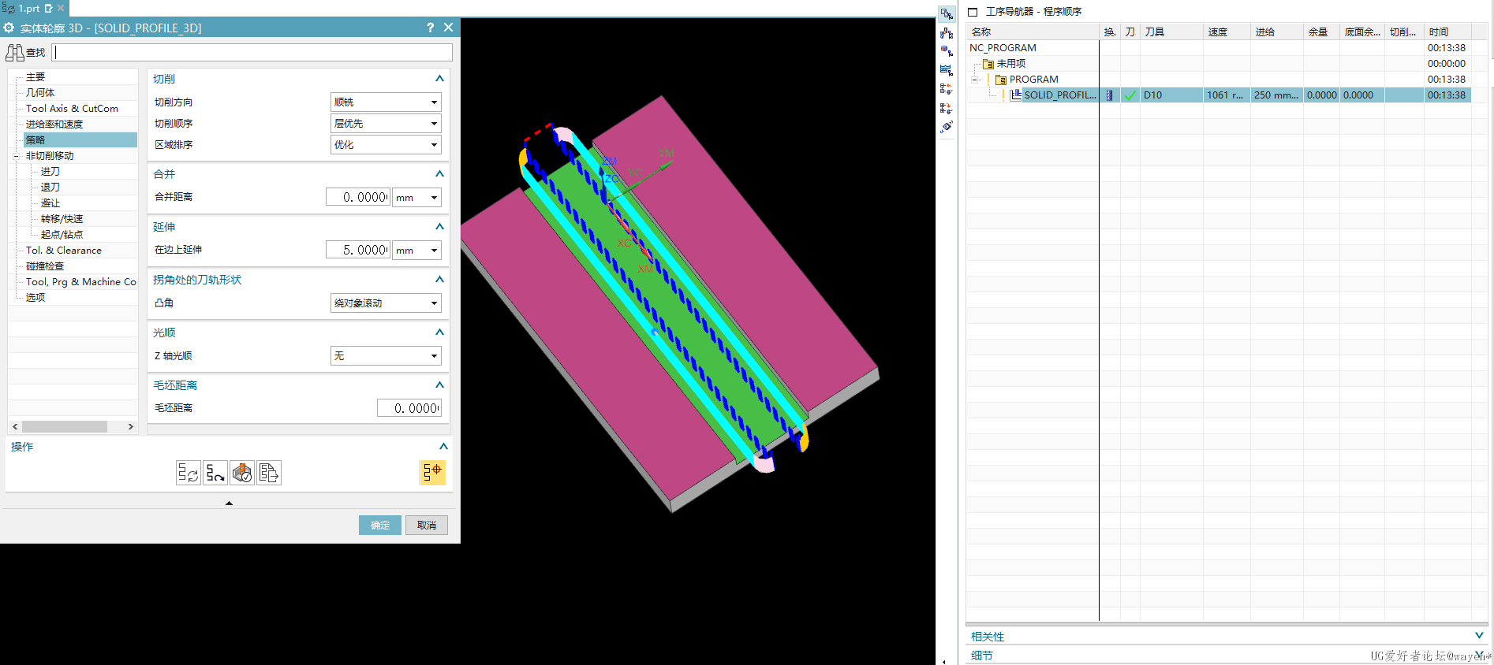The width and height of the screenshot is (1494, 665).
Task: Select 起点/钻点 item
Action: [62, 235]
